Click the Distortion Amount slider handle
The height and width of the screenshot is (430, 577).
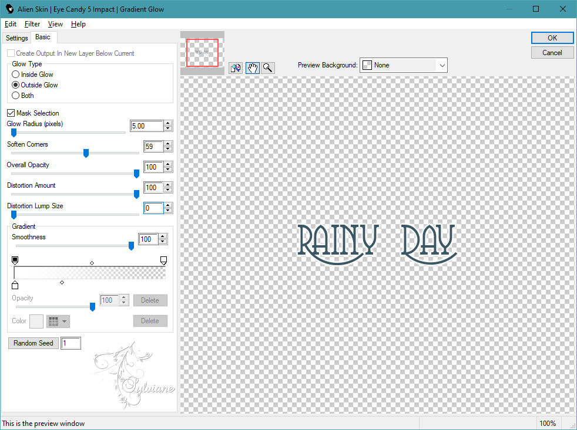[136, 194]
